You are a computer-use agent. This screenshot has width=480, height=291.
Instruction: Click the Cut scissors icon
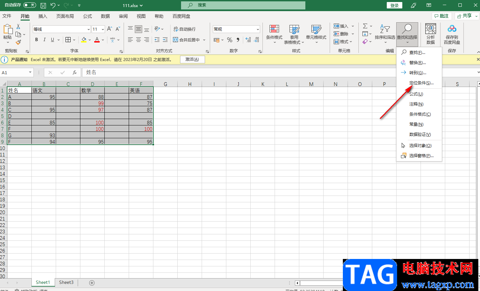18,27
